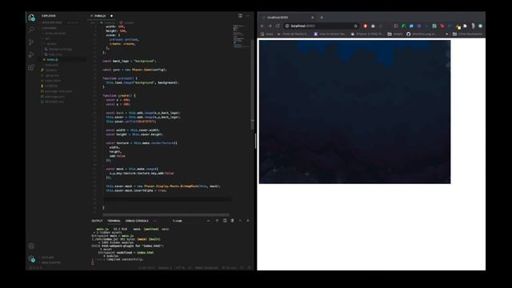Open a new browser tab

(322, 18)
